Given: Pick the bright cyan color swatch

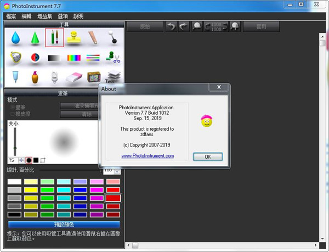Looking at the screenshot, I should click(64, 190).
